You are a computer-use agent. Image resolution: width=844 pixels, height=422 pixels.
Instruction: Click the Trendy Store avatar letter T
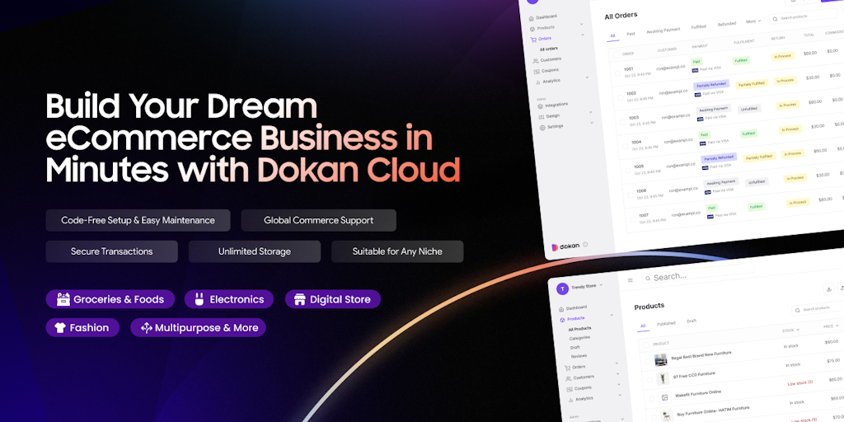click(562, 289)
